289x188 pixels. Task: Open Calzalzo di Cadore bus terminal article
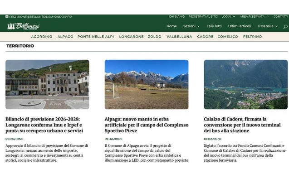click(240, 125)
